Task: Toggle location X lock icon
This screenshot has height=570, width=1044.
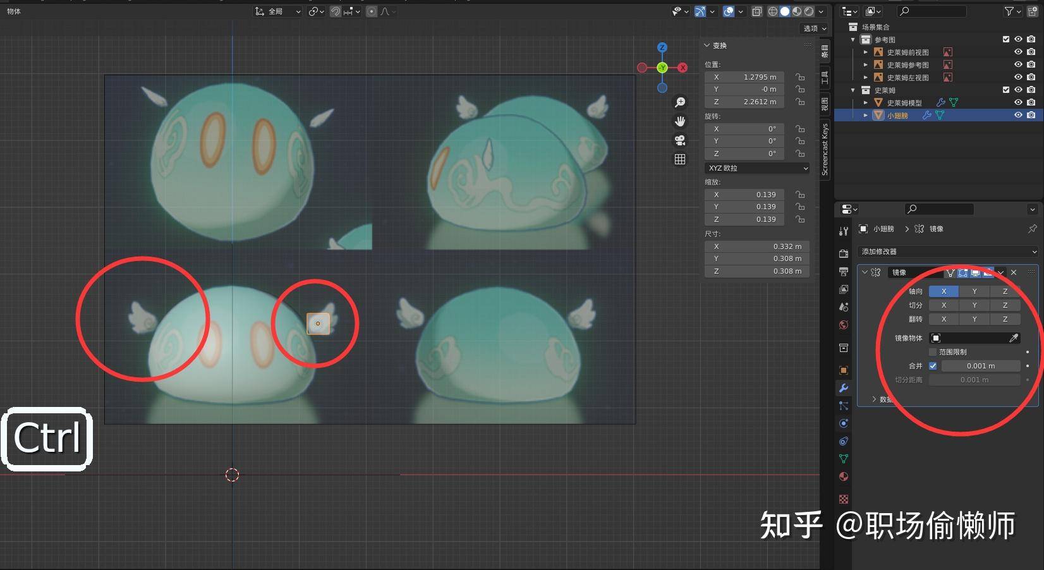Action: 800,77
